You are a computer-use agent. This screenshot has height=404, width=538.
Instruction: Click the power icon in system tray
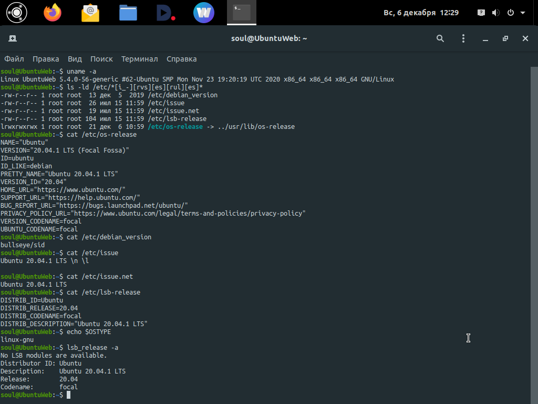pyautogui.click(x=511, y=13)
